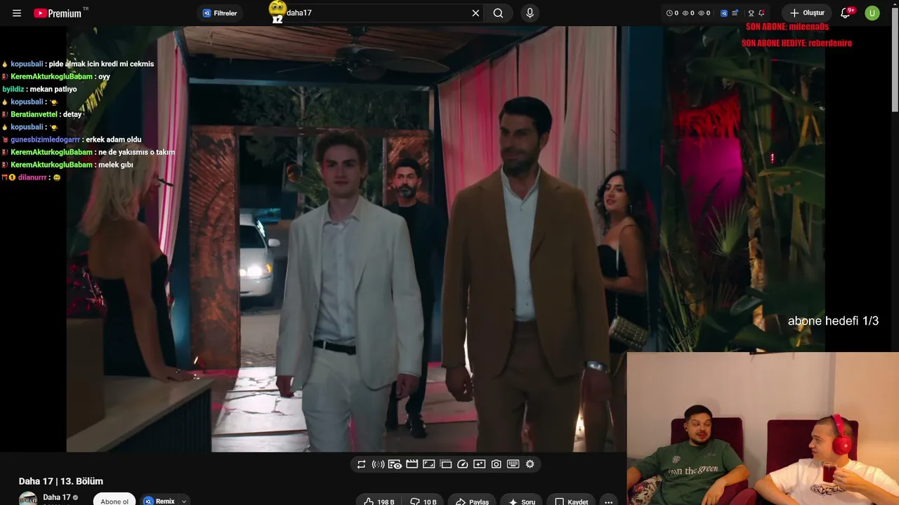This screenshot has width=899, height=505.
Task: Open the Oluştur create menu
Action: coord(807,13)
